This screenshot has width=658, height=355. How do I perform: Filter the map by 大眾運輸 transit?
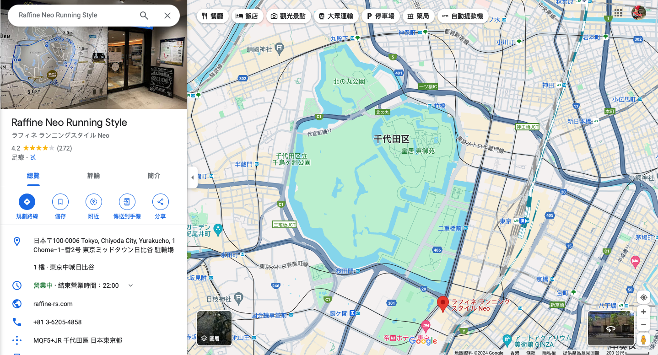(336, 16)
